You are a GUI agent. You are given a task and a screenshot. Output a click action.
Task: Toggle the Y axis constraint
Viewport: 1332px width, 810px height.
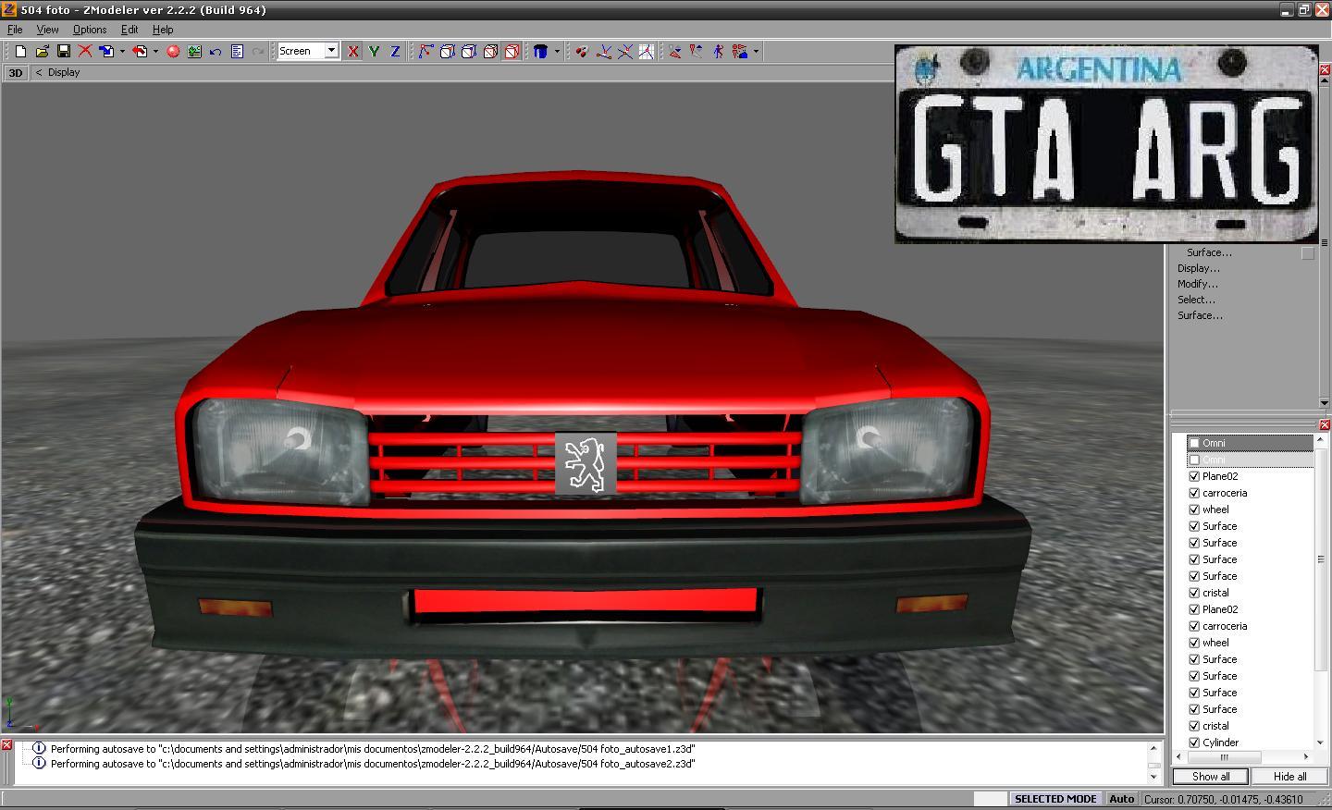[x=375, y=52]
